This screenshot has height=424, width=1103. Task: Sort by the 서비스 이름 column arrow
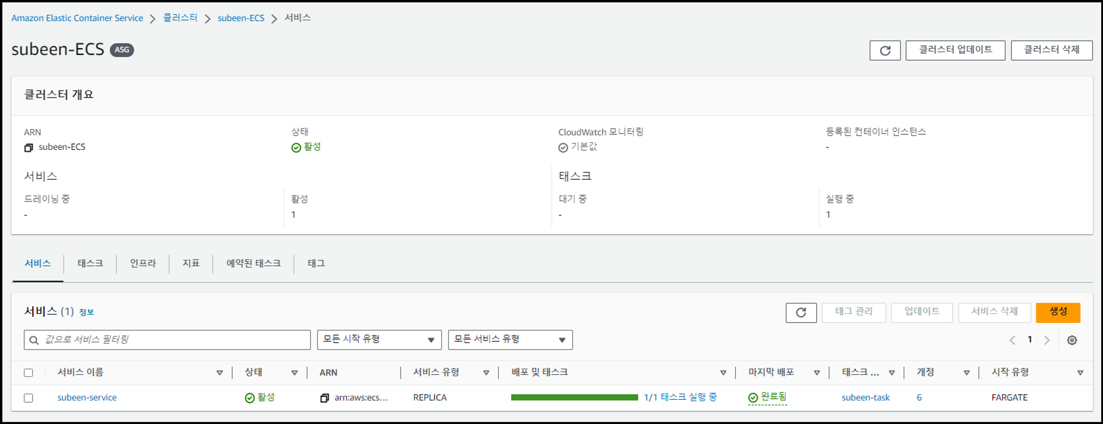(x=219, y=373)
